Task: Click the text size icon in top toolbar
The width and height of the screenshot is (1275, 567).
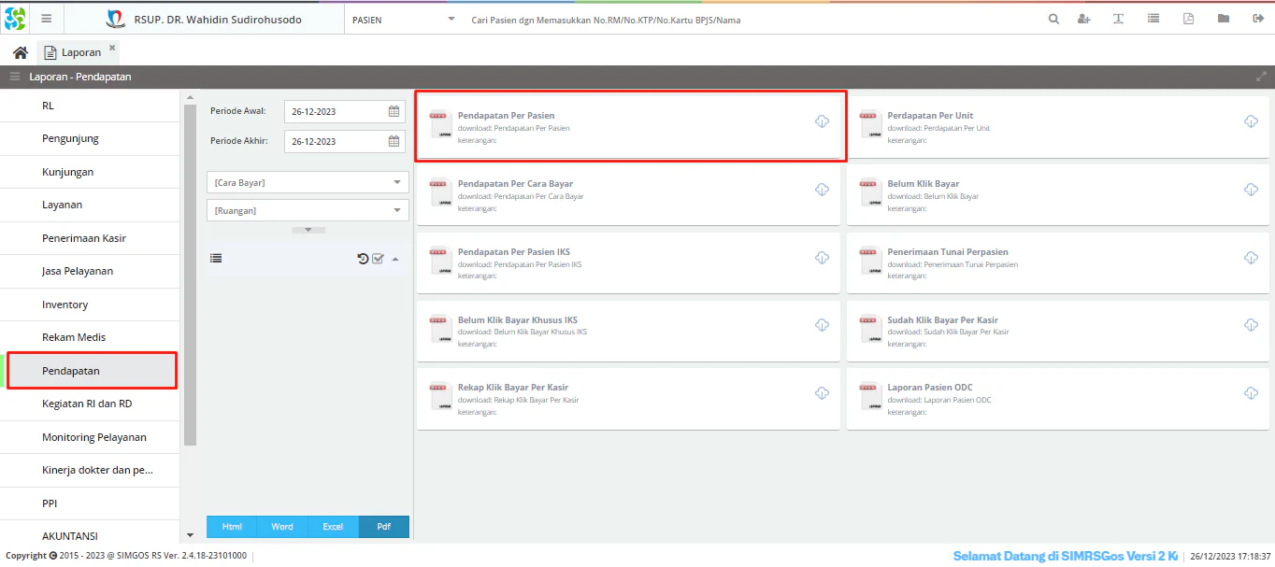Action: click(x=1118, y=19)
